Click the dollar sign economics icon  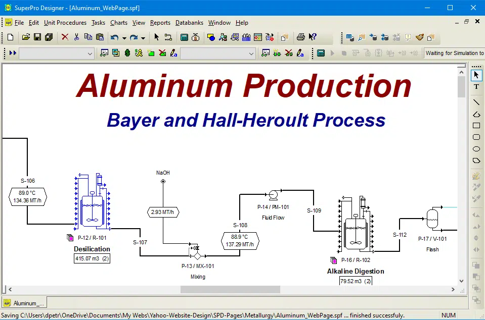point(126,53)
